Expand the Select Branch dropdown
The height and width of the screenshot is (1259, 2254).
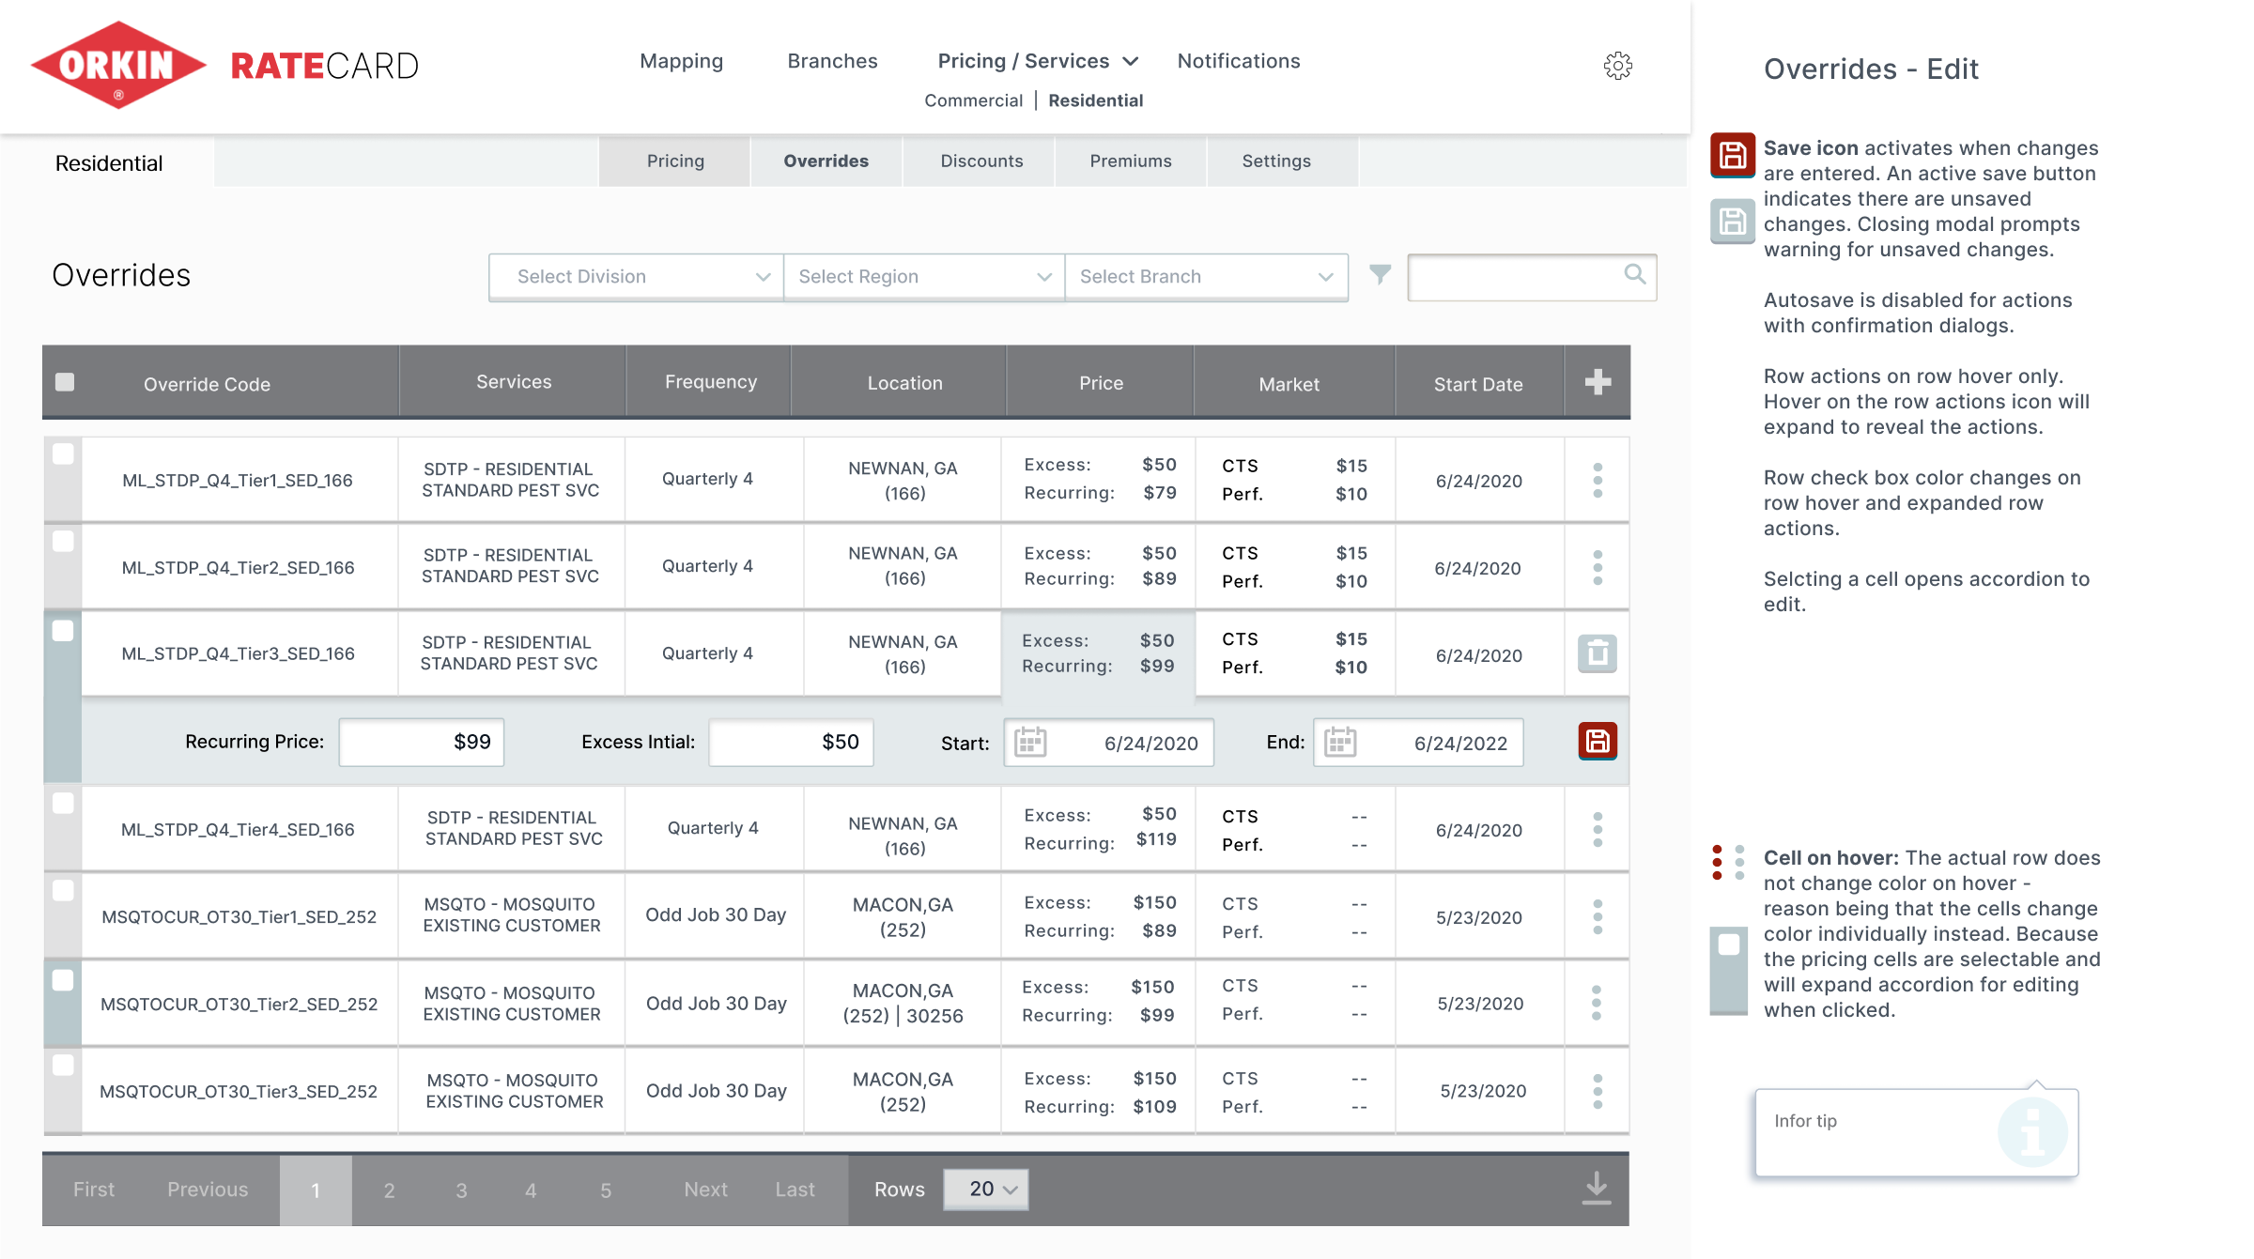[x=1206, y=277]
